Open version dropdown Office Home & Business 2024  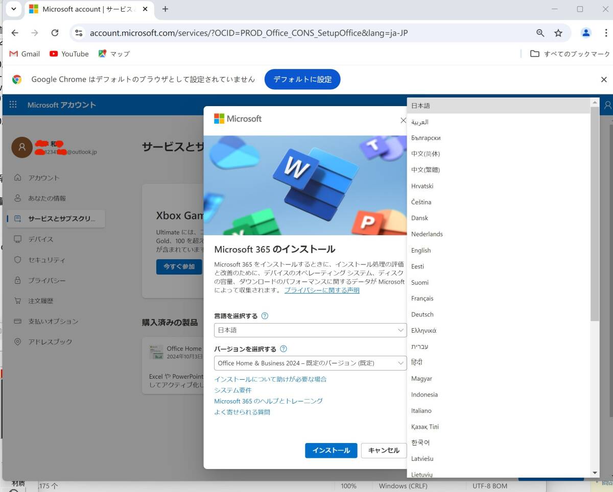[310, 363]
